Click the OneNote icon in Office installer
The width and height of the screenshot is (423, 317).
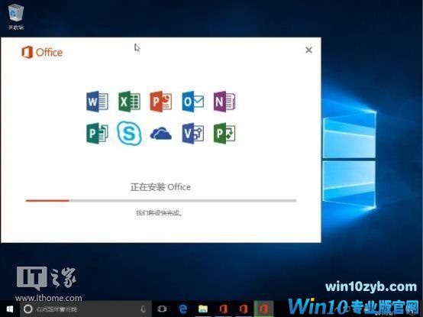click(x=224, y=102)
